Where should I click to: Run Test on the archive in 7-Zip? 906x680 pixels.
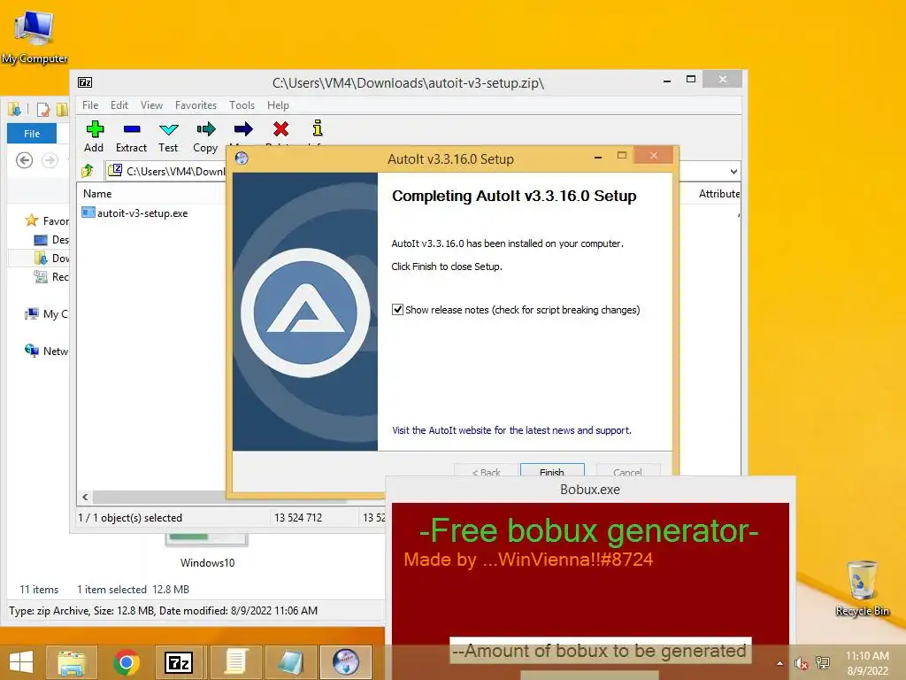coord(169,129)
